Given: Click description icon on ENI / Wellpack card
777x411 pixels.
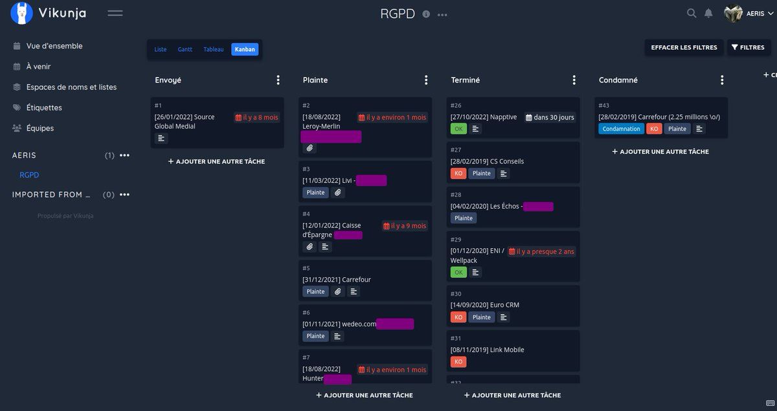Looking at the screenshot, I should point(476,272).
